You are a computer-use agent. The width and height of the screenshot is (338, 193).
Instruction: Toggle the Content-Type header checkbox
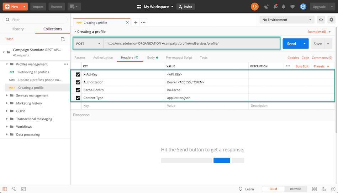[x=78, y=98]
